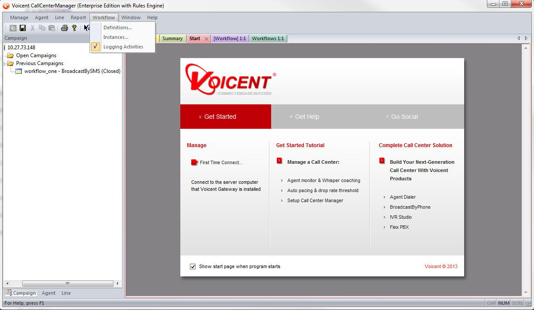Select the Campaign tab at the panel bottom

tap(21, 293)
